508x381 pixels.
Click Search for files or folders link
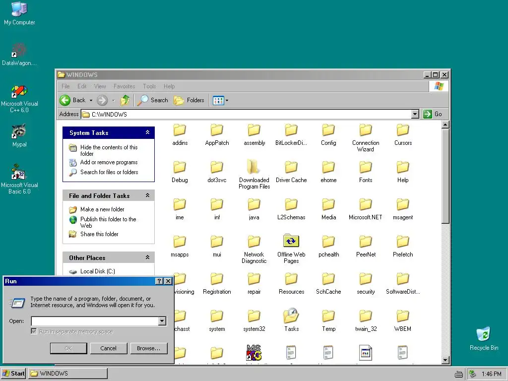(109, 172)
